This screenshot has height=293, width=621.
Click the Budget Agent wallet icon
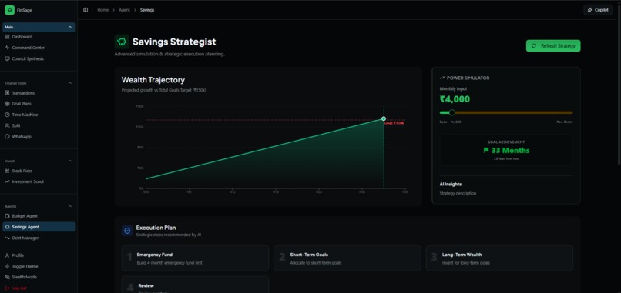pos(7,216)
